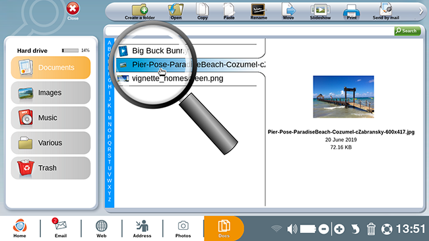Jump to letter S in alphabet index
This screenshot has height=241, width=429.
pos(110,156)
